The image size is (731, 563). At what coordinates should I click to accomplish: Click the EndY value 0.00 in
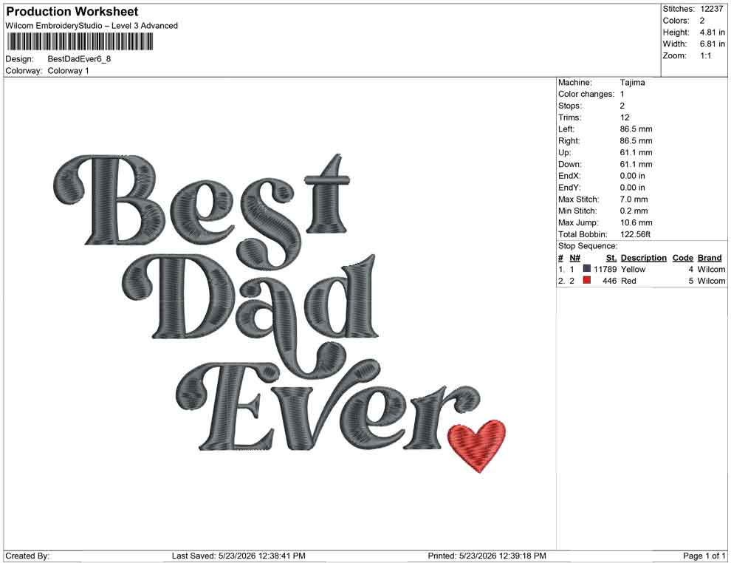click(633, 188)
